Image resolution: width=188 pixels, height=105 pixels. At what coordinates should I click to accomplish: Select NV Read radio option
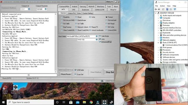[x=106, y=24]
